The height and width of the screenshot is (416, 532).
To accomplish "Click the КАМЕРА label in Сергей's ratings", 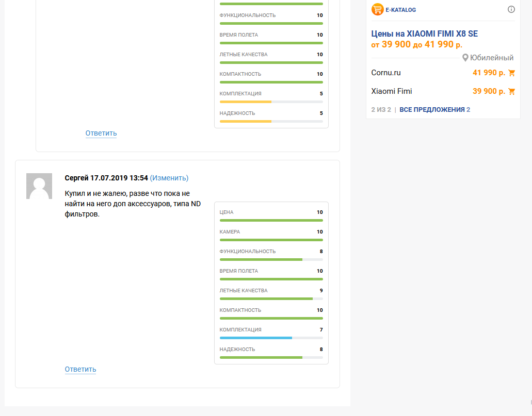I will [x=230, y=232].
